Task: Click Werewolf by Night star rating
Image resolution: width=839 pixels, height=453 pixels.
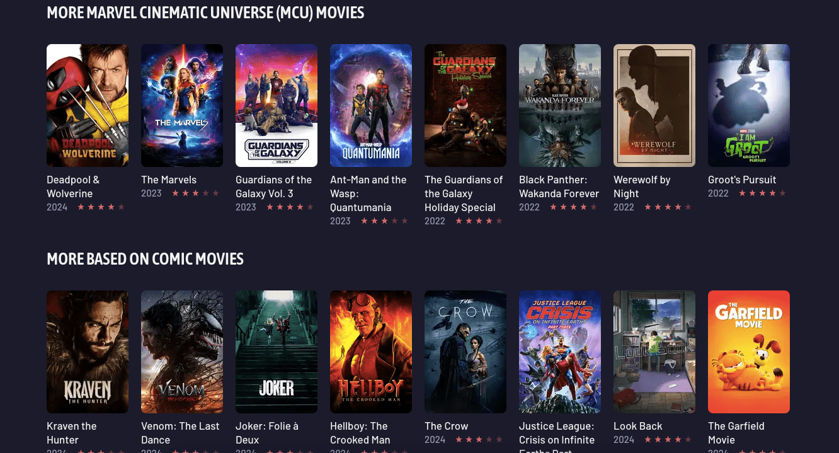Action: tap(668, 207)
